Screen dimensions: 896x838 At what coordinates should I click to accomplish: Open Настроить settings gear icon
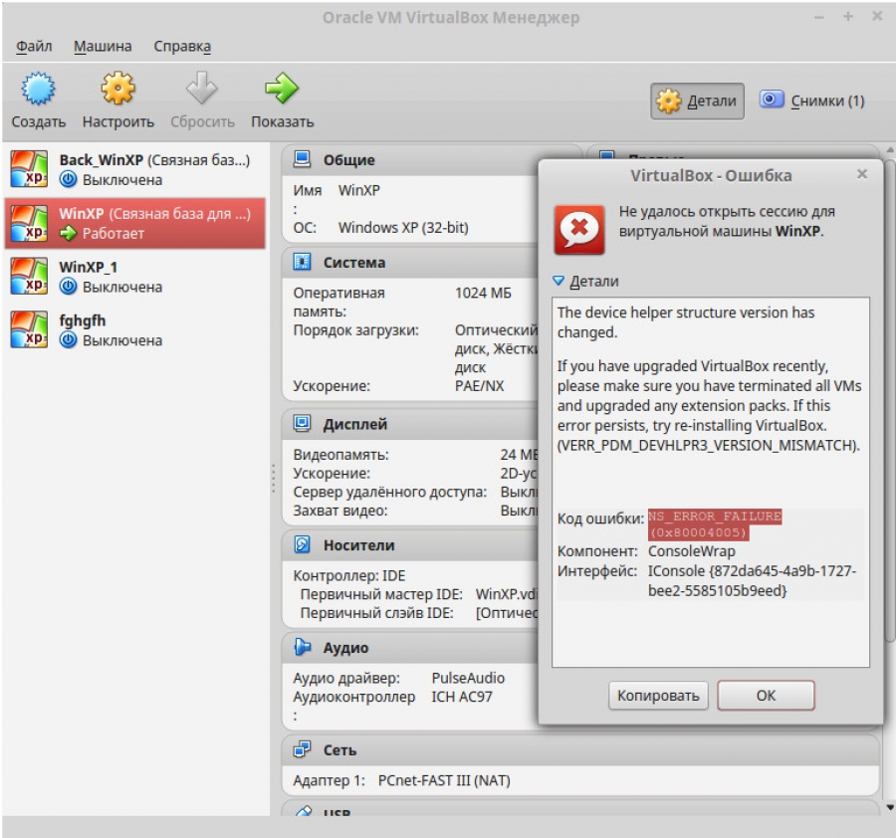[117, 88]
